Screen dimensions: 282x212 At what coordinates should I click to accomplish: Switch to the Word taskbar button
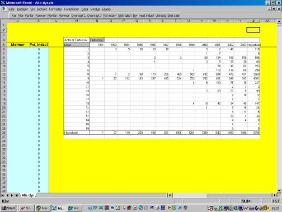pyautogui.click(x=74, y=208)
